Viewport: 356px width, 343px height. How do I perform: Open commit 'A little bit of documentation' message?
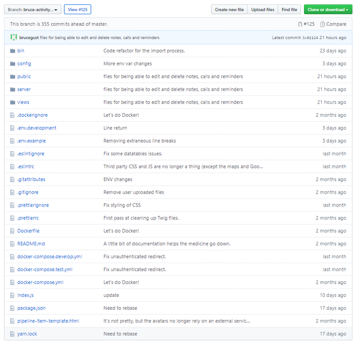coord(167,244)
